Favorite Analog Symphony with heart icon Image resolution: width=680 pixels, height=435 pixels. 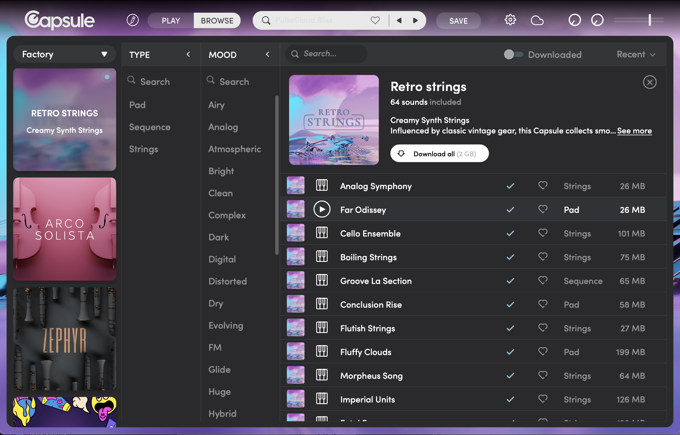(x=542, y=186)
